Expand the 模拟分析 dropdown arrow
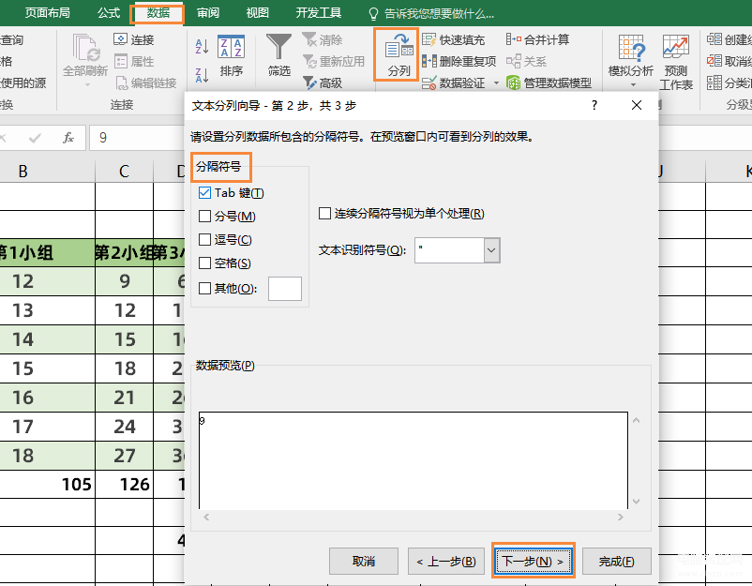This screenshot has width=752, height=586. (x=633, y=85)
